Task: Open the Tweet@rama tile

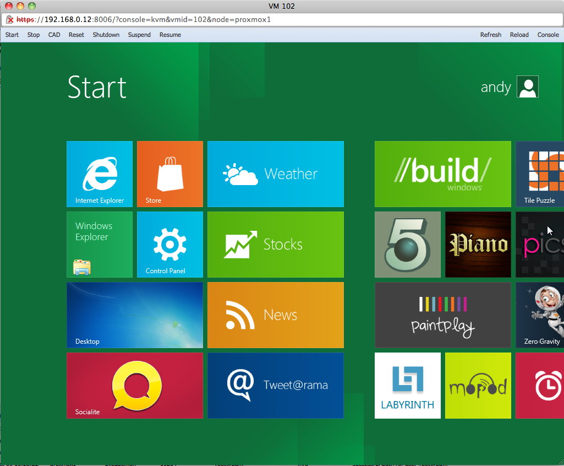Action: 276,385
